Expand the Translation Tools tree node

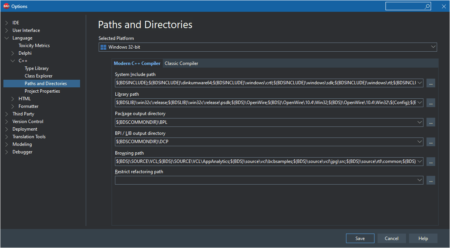(x=6, y=137)
